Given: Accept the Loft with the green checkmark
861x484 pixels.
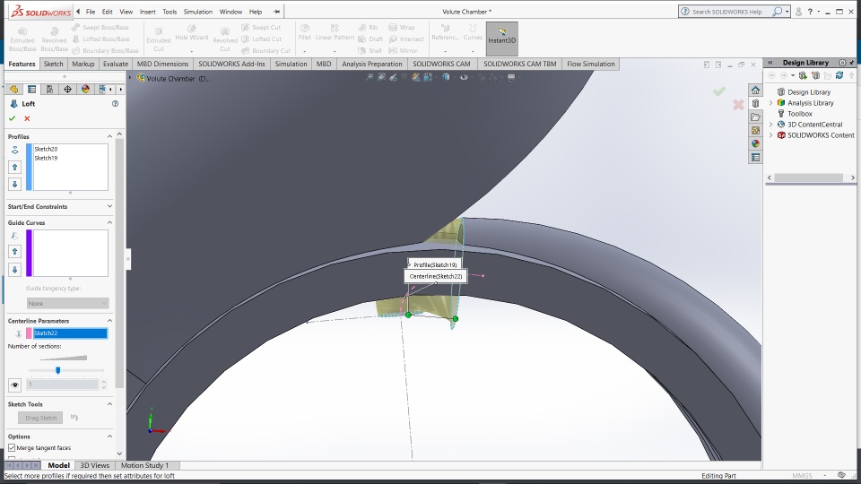Looking at the screenshot, I should pyautogui.click(x=12, y=118).
